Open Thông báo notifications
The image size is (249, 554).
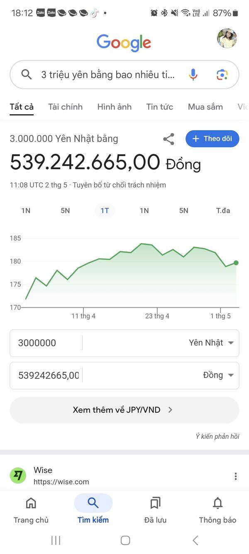tap(217, 510)
